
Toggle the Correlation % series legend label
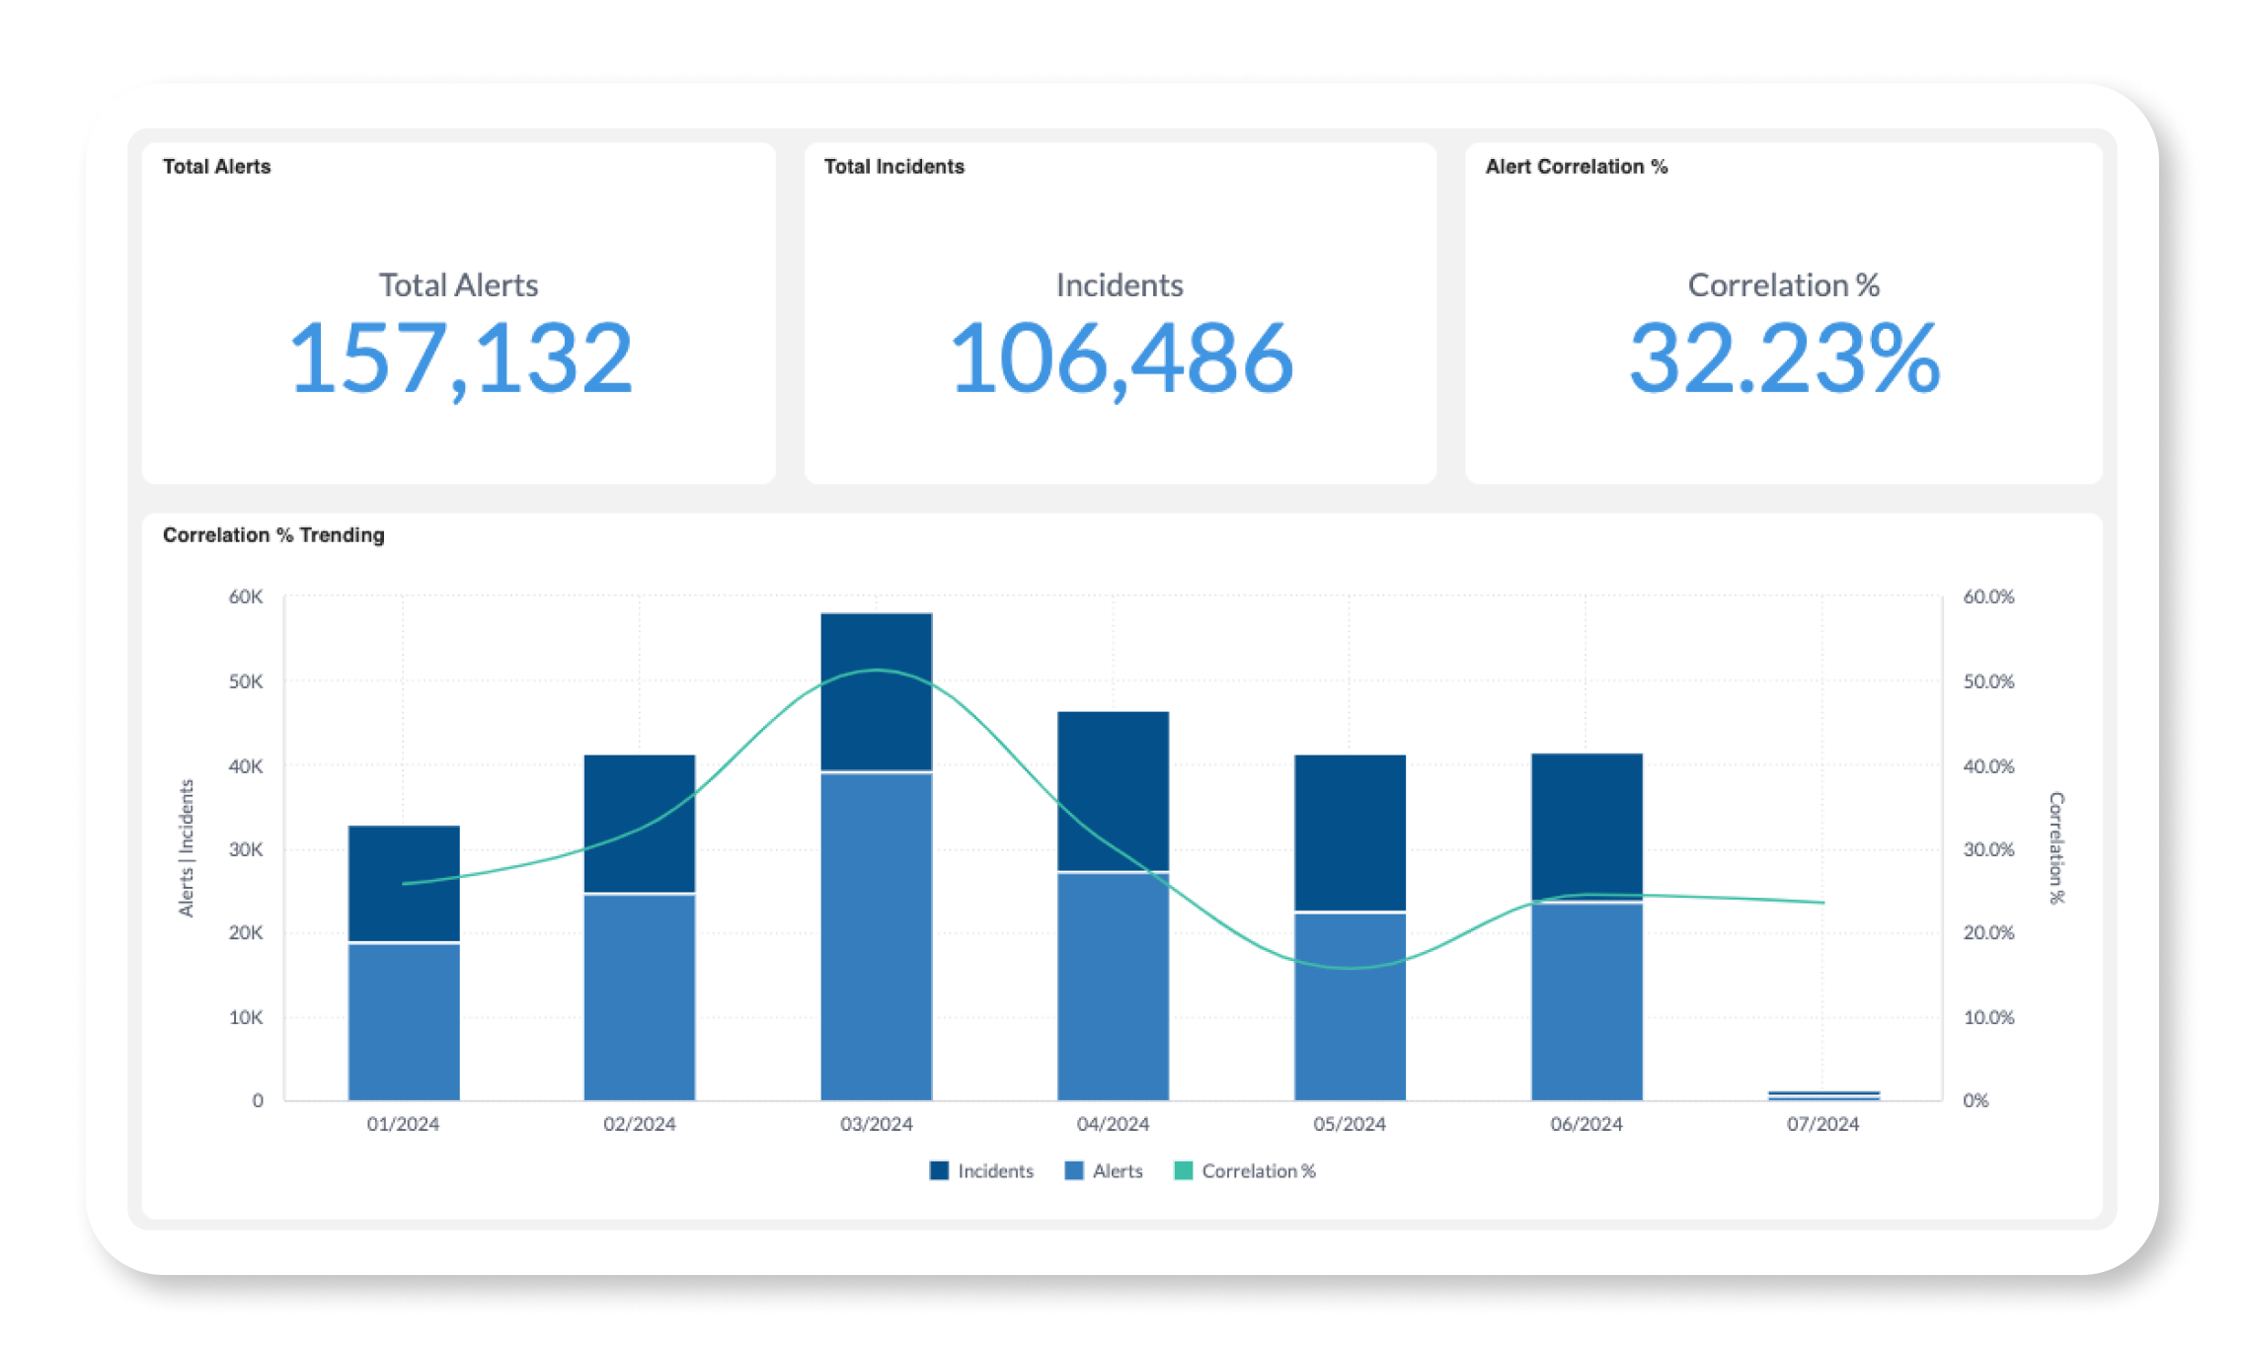pos(1259,1170)
